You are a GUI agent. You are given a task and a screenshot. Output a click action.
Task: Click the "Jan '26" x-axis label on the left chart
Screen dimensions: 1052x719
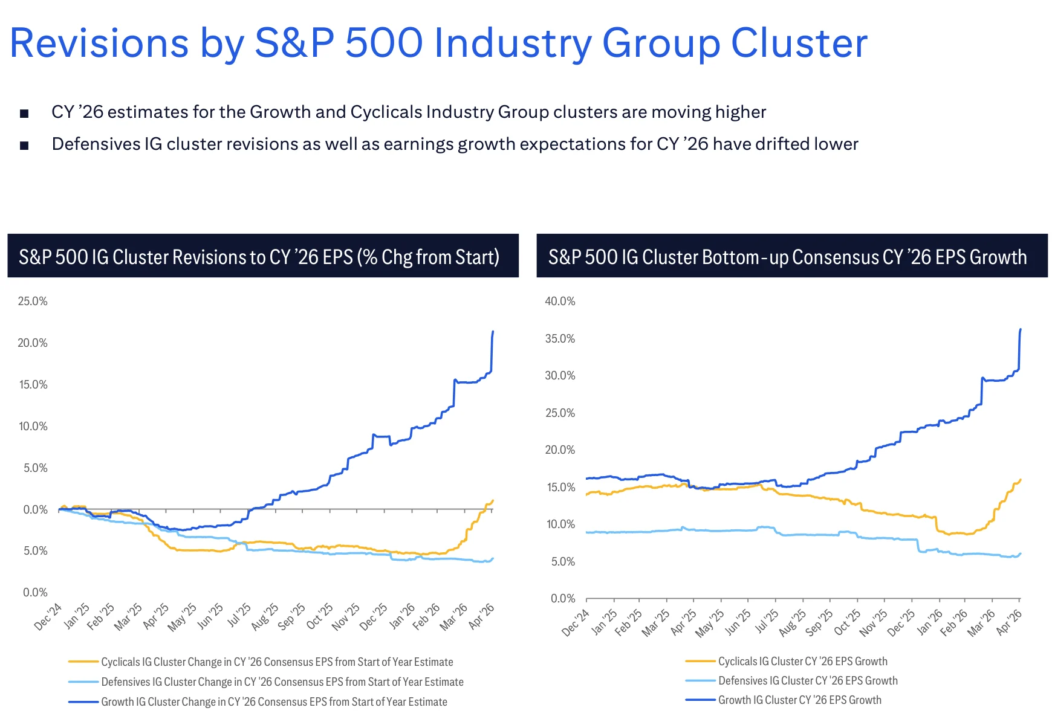[403, 616]
